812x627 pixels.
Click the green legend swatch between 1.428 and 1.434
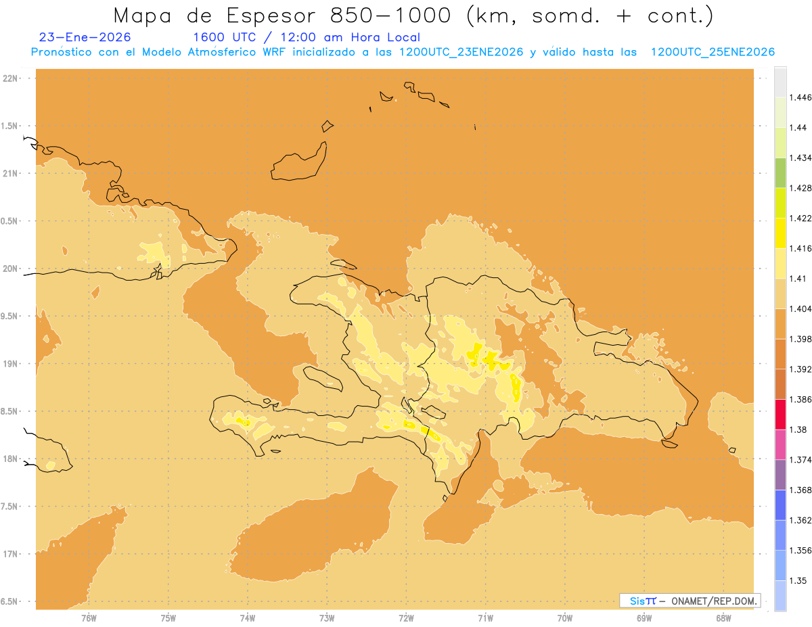pos(780,172)
